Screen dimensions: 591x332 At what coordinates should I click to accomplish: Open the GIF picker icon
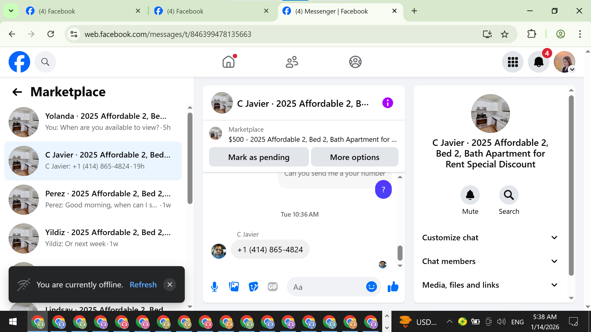tap(273, 287)
